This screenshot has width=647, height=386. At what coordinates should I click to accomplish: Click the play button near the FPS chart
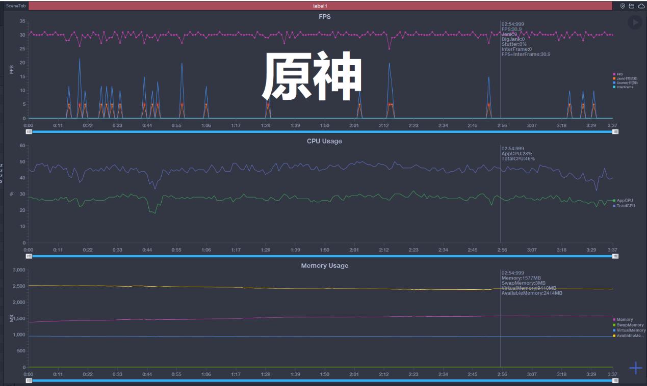point(634,21)
